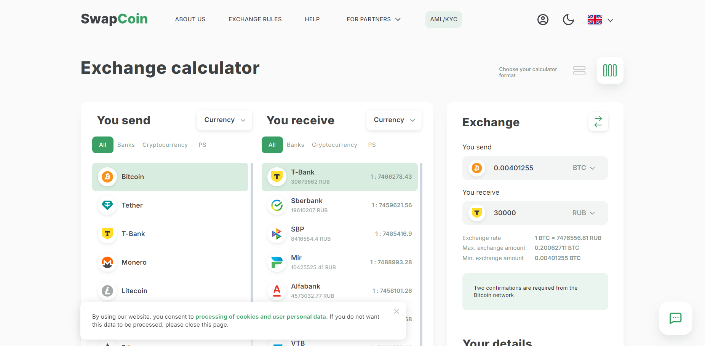
Task: Click Bitcoin icon in Exchange send field
Action: (x=477, y=168)
